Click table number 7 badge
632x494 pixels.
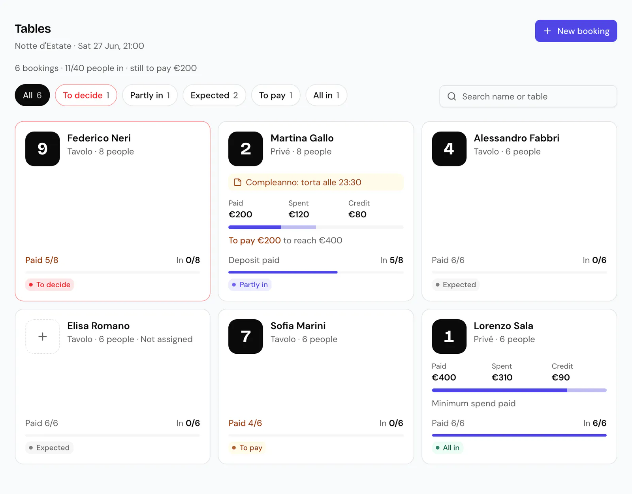[246, 336]
